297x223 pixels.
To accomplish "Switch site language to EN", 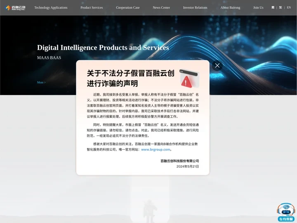I will [x=289, y=7].
